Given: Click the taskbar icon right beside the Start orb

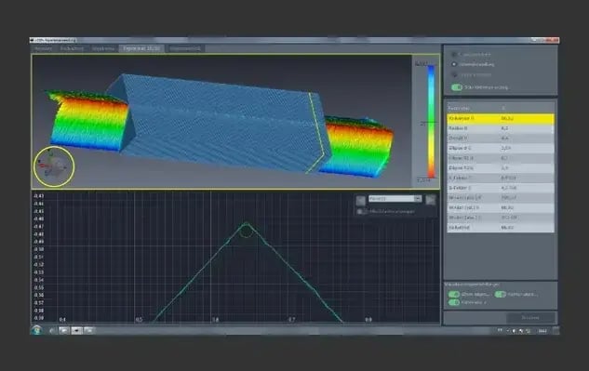Looking at the screenshot, I should coord(52,330).
